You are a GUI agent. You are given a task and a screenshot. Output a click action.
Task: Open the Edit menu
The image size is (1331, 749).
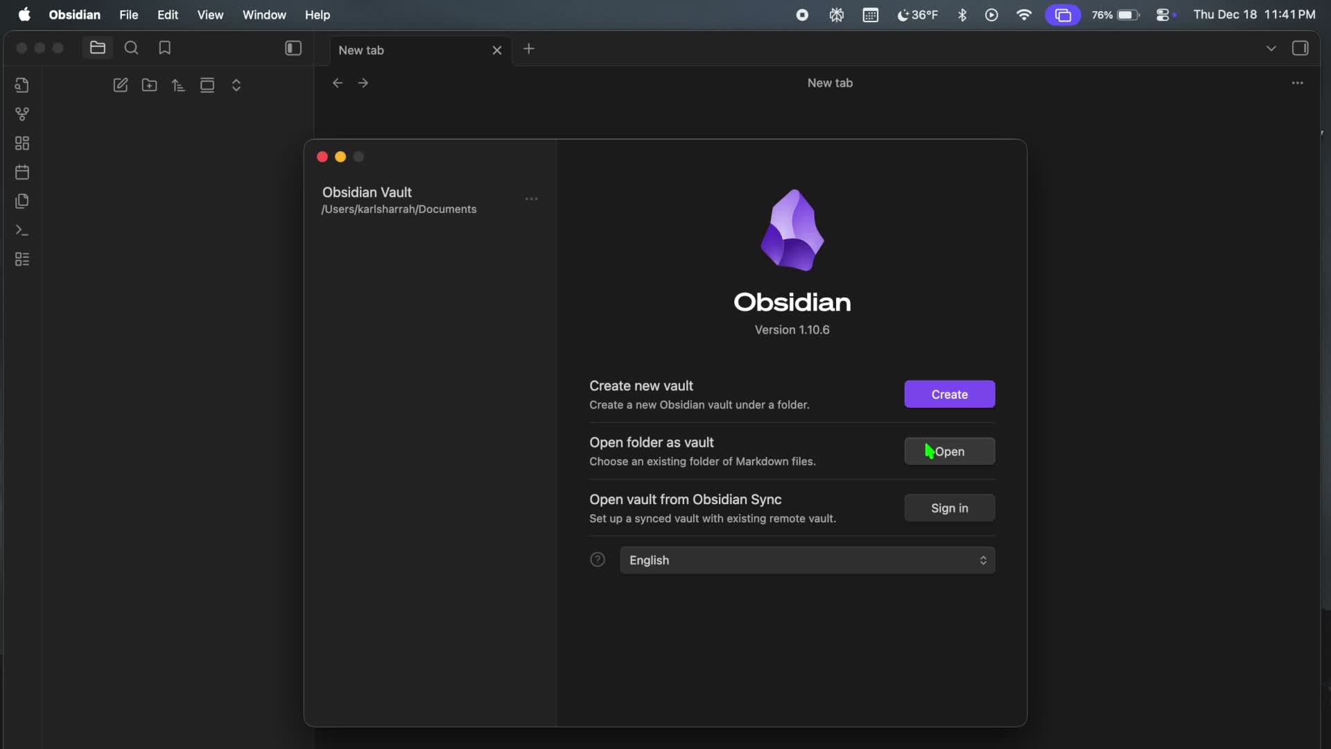pyautogui.click(x=168, y=15)
